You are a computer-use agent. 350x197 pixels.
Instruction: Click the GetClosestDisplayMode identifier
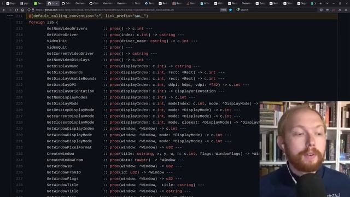point(71,123)
